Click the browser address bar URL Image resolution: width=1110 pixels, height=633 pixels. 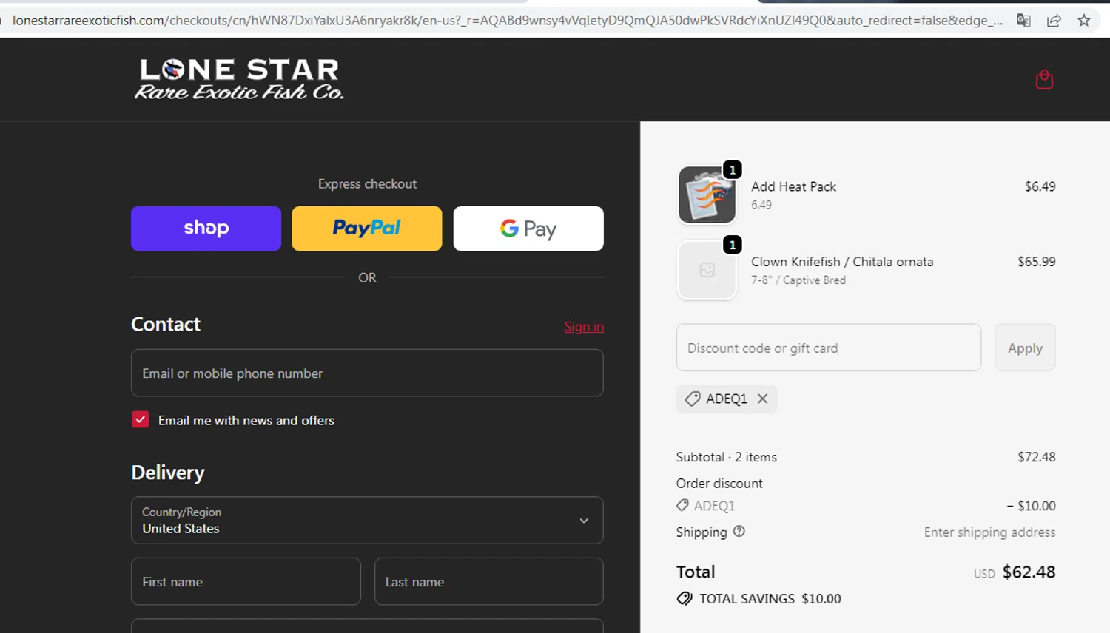[507, 20]
